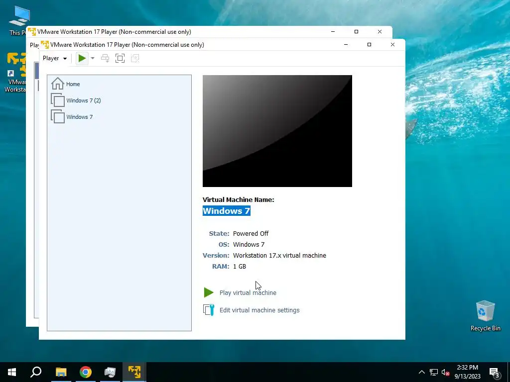Open the Windows Start menu
The image size is (510, 382).
(12, 372)
